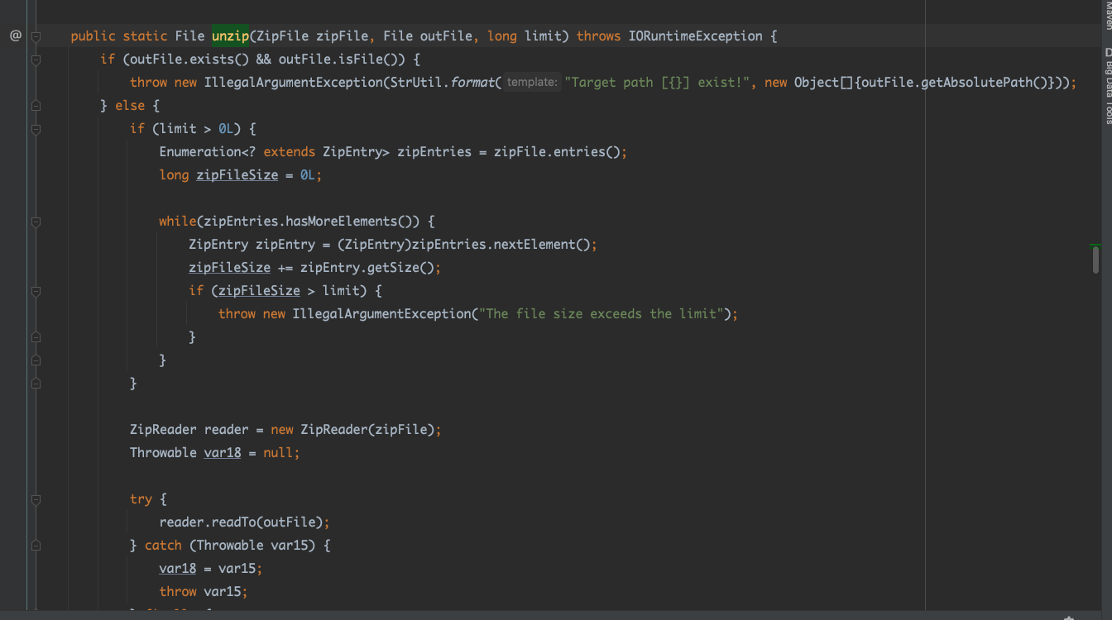Click the 'template:' parameter hint
Viewport: 1112px width, 620px height.
pos(532,82)
